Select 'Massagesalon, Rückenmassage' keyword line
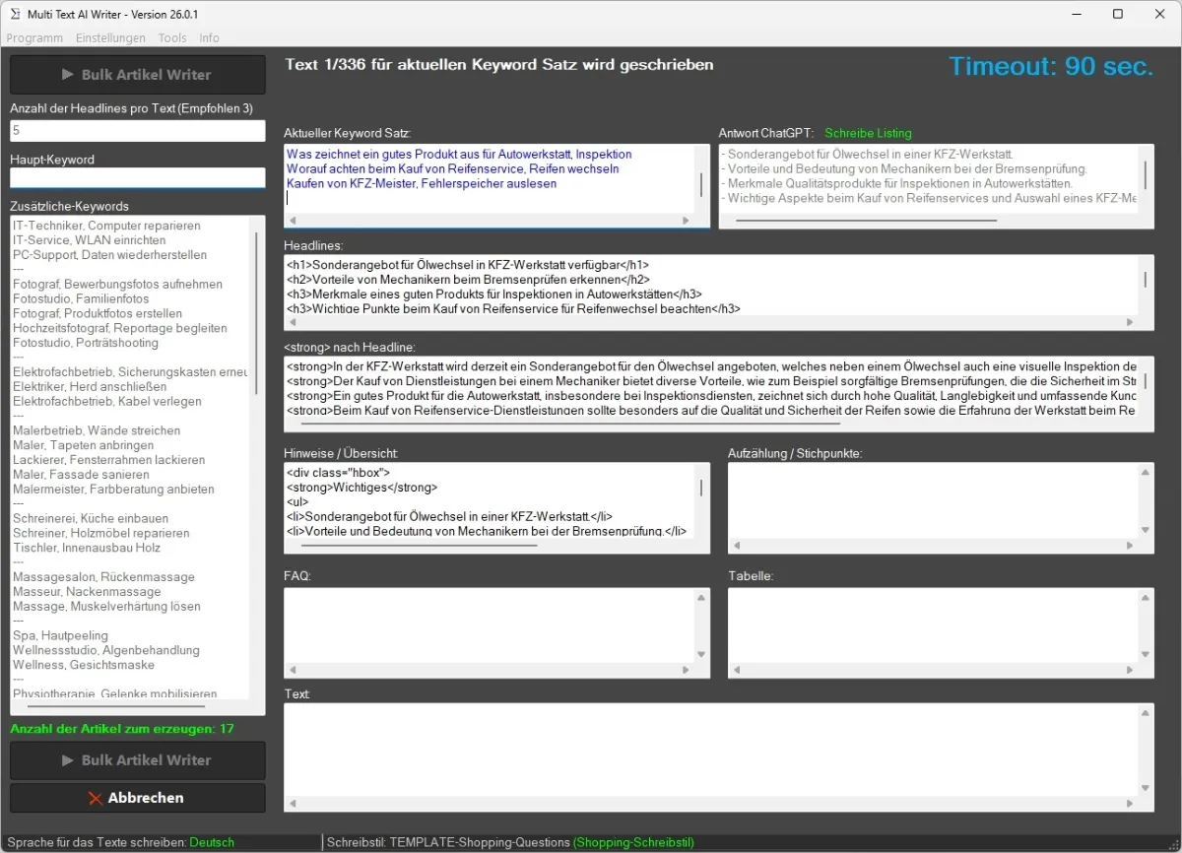The image size is (1182, 853). pyautogui.click(x=103, y=577)
